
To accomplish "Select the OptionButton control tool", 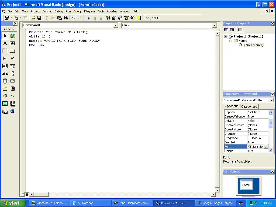I will pos(12,58).
